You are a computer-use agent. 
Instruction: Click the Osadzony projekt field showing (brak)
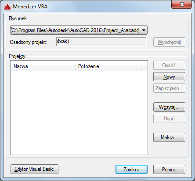[x=101, y=42]
